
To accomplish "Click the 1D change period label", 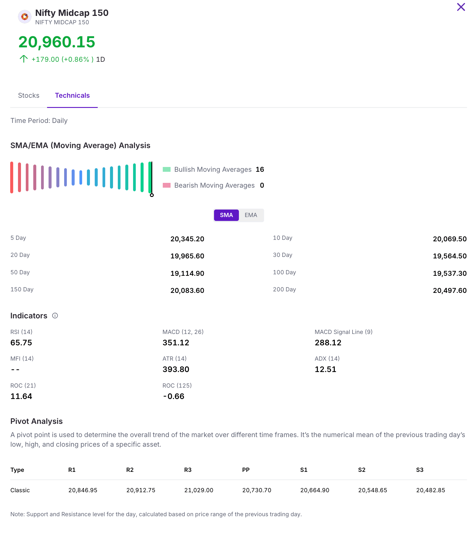I will click(100, 59).
